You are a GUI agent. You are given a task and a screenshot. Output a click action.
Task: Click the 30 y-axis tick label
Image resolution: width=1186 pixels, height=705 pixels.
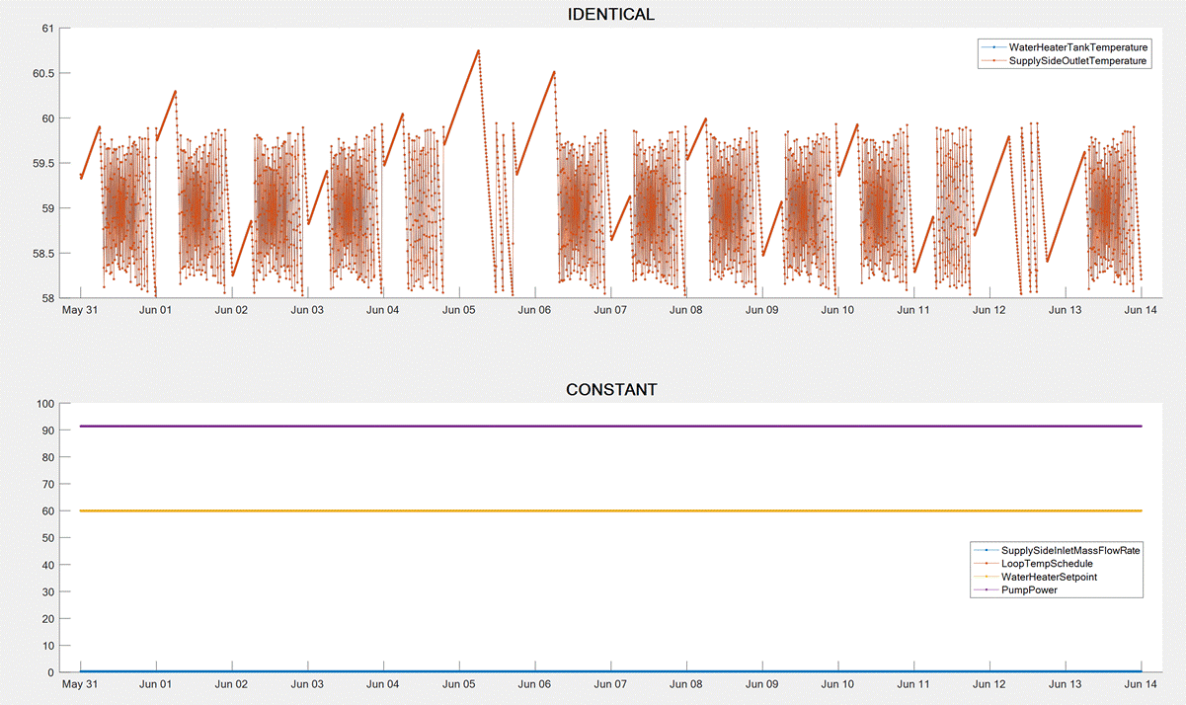(49, 592)
